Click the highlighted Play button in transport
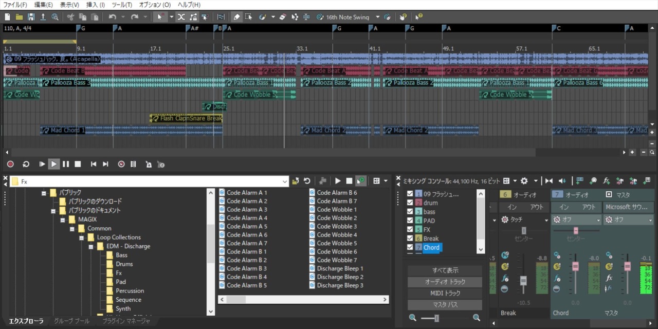Image resolution: width=658 pixels, height=329 pixels. (x=54, y=164)
